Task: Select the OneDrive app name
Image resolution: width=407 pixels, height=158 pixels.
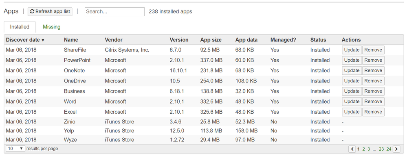Action: coord(75,81)
